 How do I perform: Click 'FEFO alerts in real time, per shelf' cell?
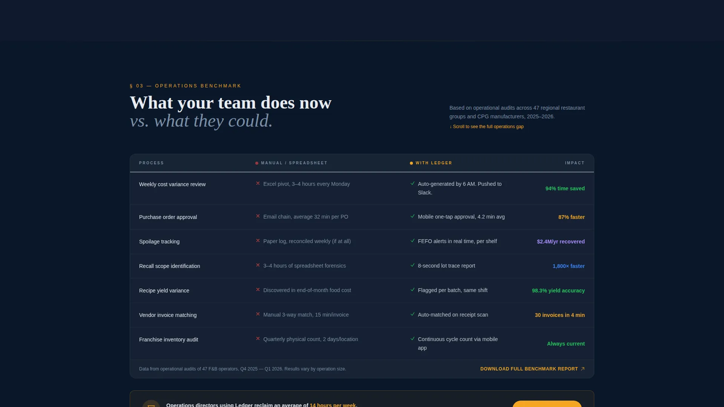pos(457,241)
